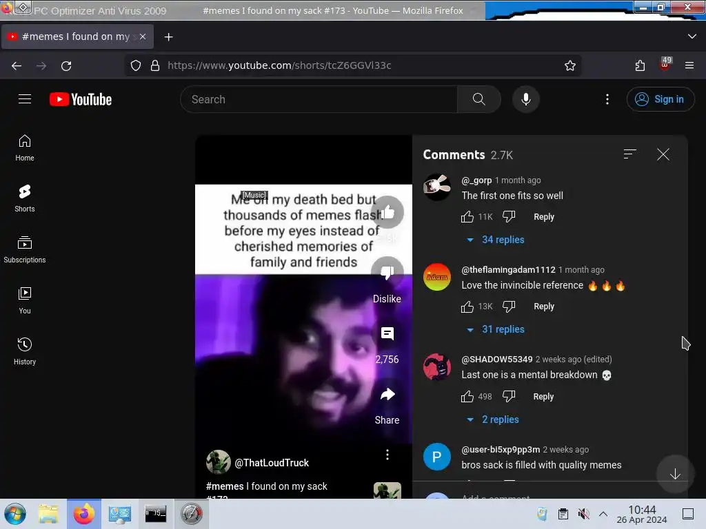The image size is (706, 529).
Task: Click Firefox icon in taskbar
Action: point(83,514)
